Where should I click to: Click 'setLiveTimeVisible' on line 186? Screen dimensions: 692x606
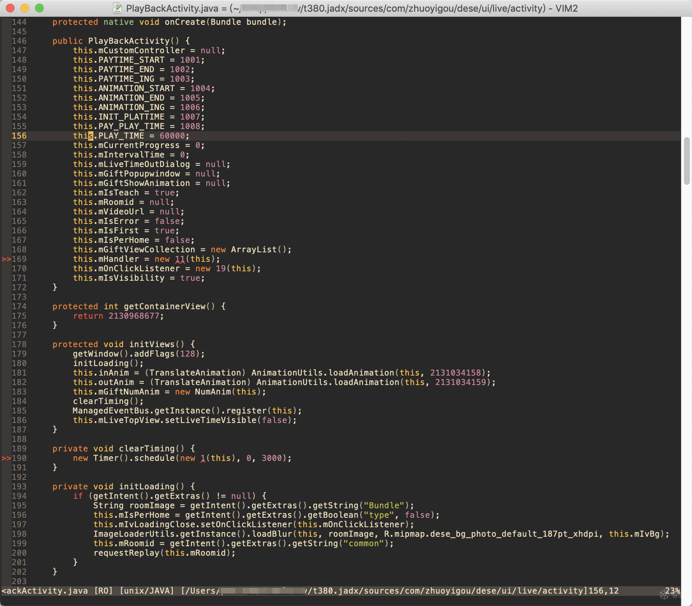211,420
